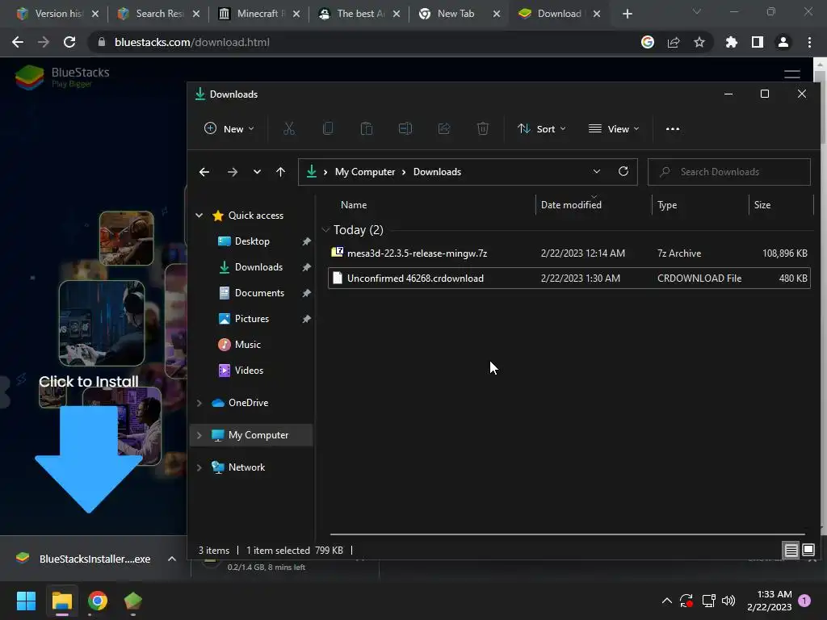
Task: Open recent locations chevron dropdown
Action: click(257, 172)
